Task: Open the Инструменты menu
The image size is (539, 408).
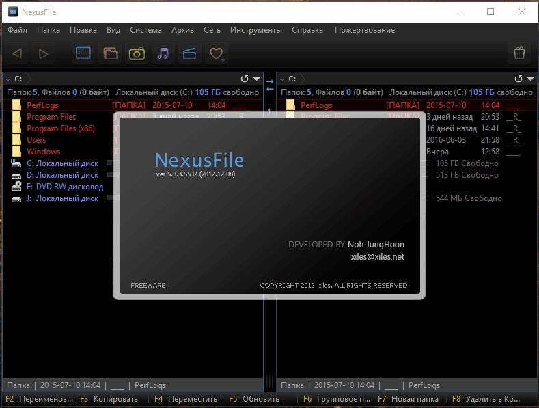Action: 256,30
